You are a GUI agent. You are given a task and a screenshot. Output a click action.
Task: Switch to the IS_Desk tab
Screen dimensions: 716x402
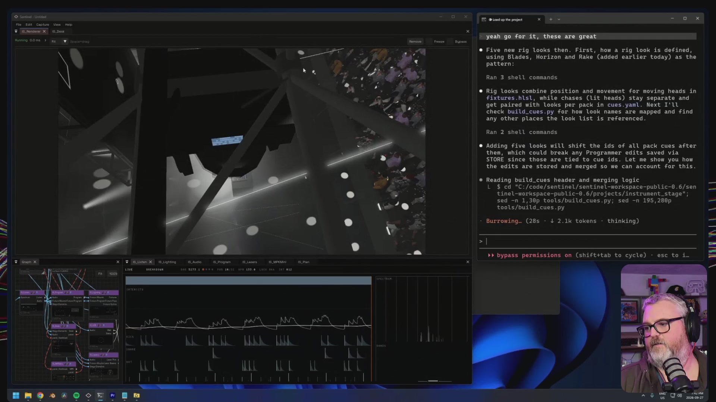[58, 32]
